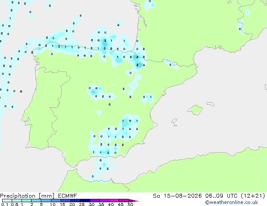Click the 45–50 mm legend color swatch

pos(124,201)
